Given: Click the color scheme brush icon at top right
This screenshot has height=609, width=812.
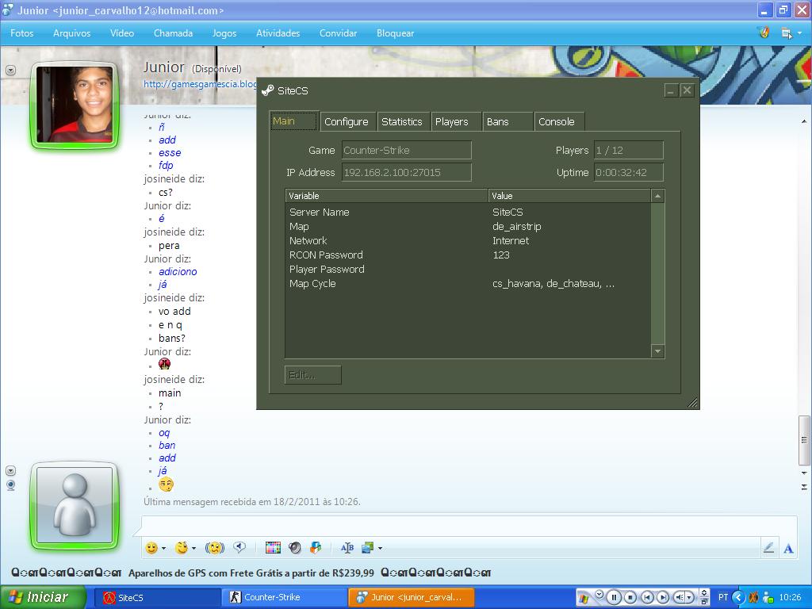Looking at the screenshot, I should tap(764, 33).
